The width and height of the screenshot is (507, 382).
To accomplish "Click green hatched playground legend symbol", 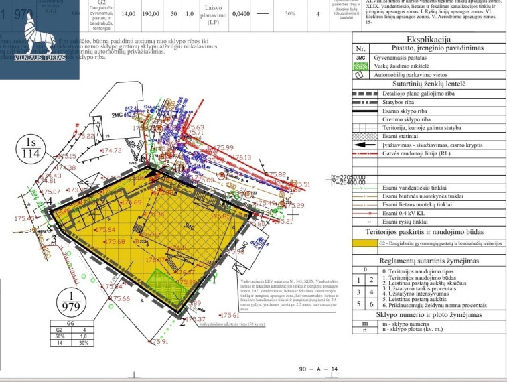I will [360, 66].
